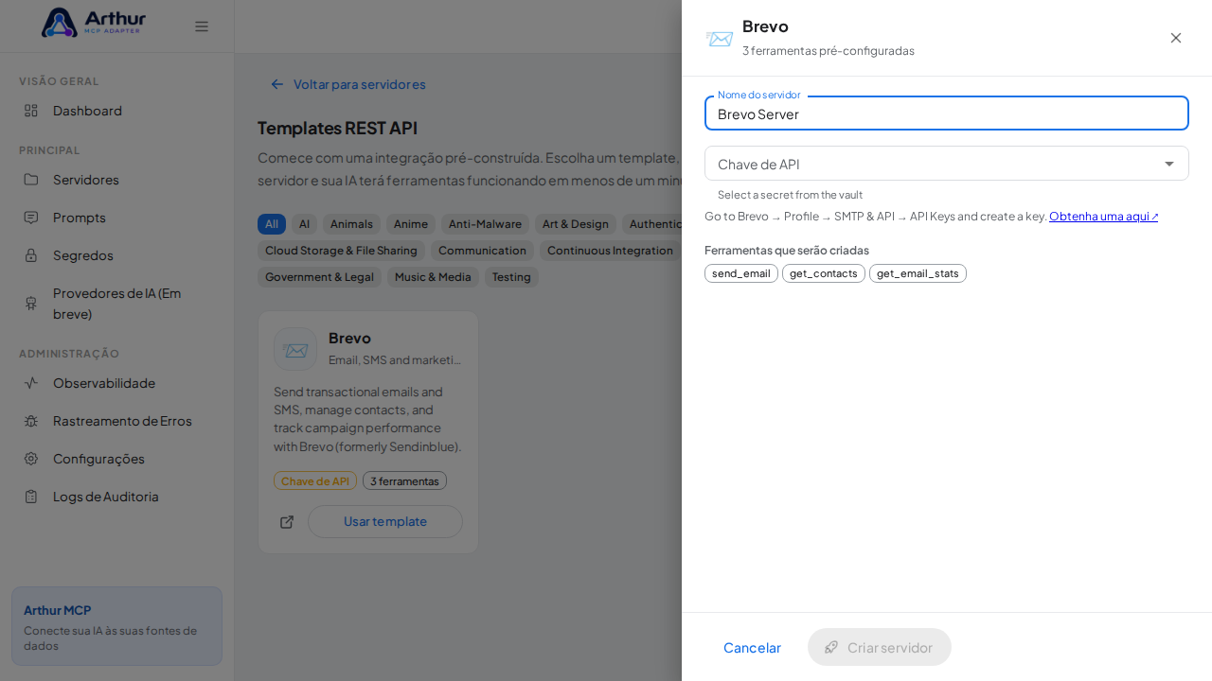Click Usar template button on Brevo card
Viewport: 1212px width, 681px height.
[x=385, y=522]
